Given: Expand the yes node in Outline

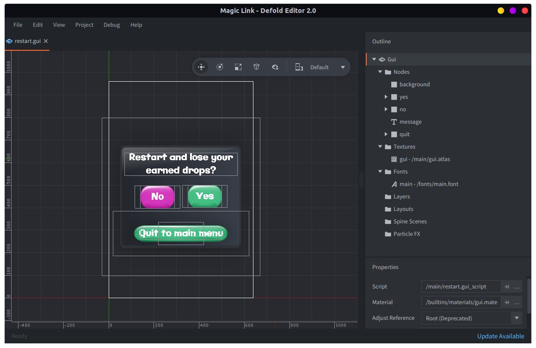Looking at the screenshot, I should pos(386,97).
